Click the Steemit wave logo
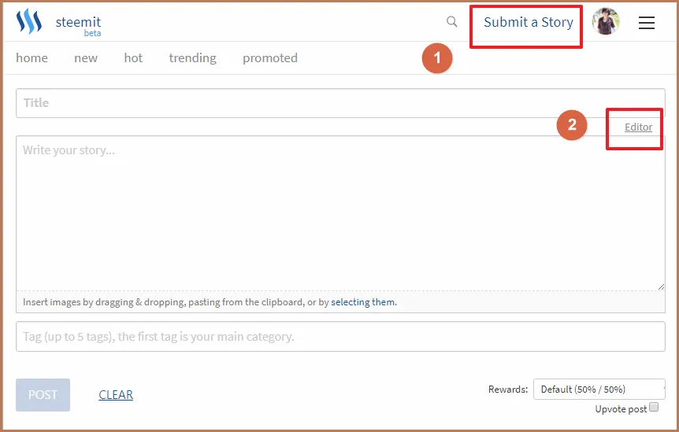 tap(29, 21)
